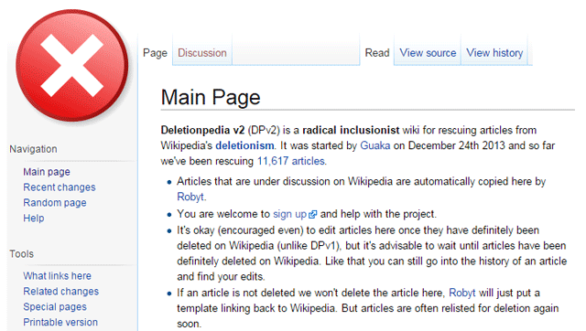Open a Random page from the sidebar

pos(55,203)
